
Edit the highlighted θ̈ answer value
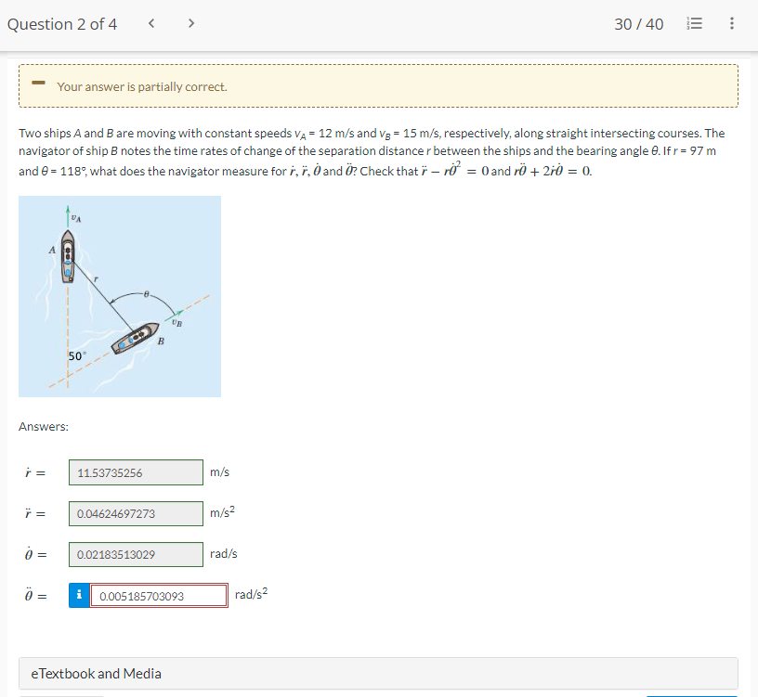tap(158, 595)
